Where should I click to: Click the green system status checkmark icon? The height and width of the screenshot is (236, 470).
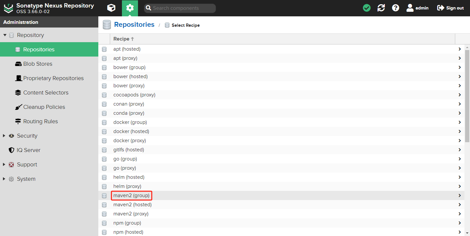[x=367, y=8]
